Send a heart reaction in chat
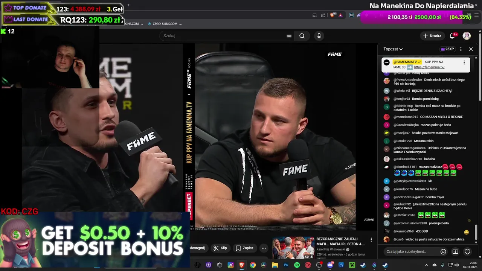 click(x=467, y=251)
